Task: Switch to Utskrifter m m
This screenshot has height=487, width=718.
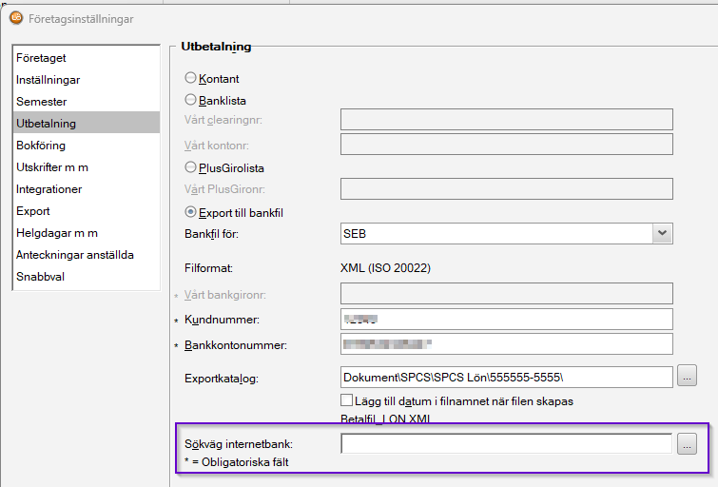Action: tap(87, 167)
